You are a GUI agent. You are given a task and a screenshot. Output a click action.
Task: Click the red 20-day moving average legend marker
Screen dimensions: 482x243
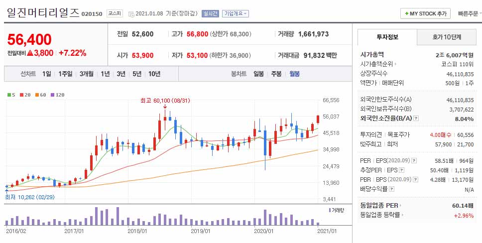tap(21, 95)
